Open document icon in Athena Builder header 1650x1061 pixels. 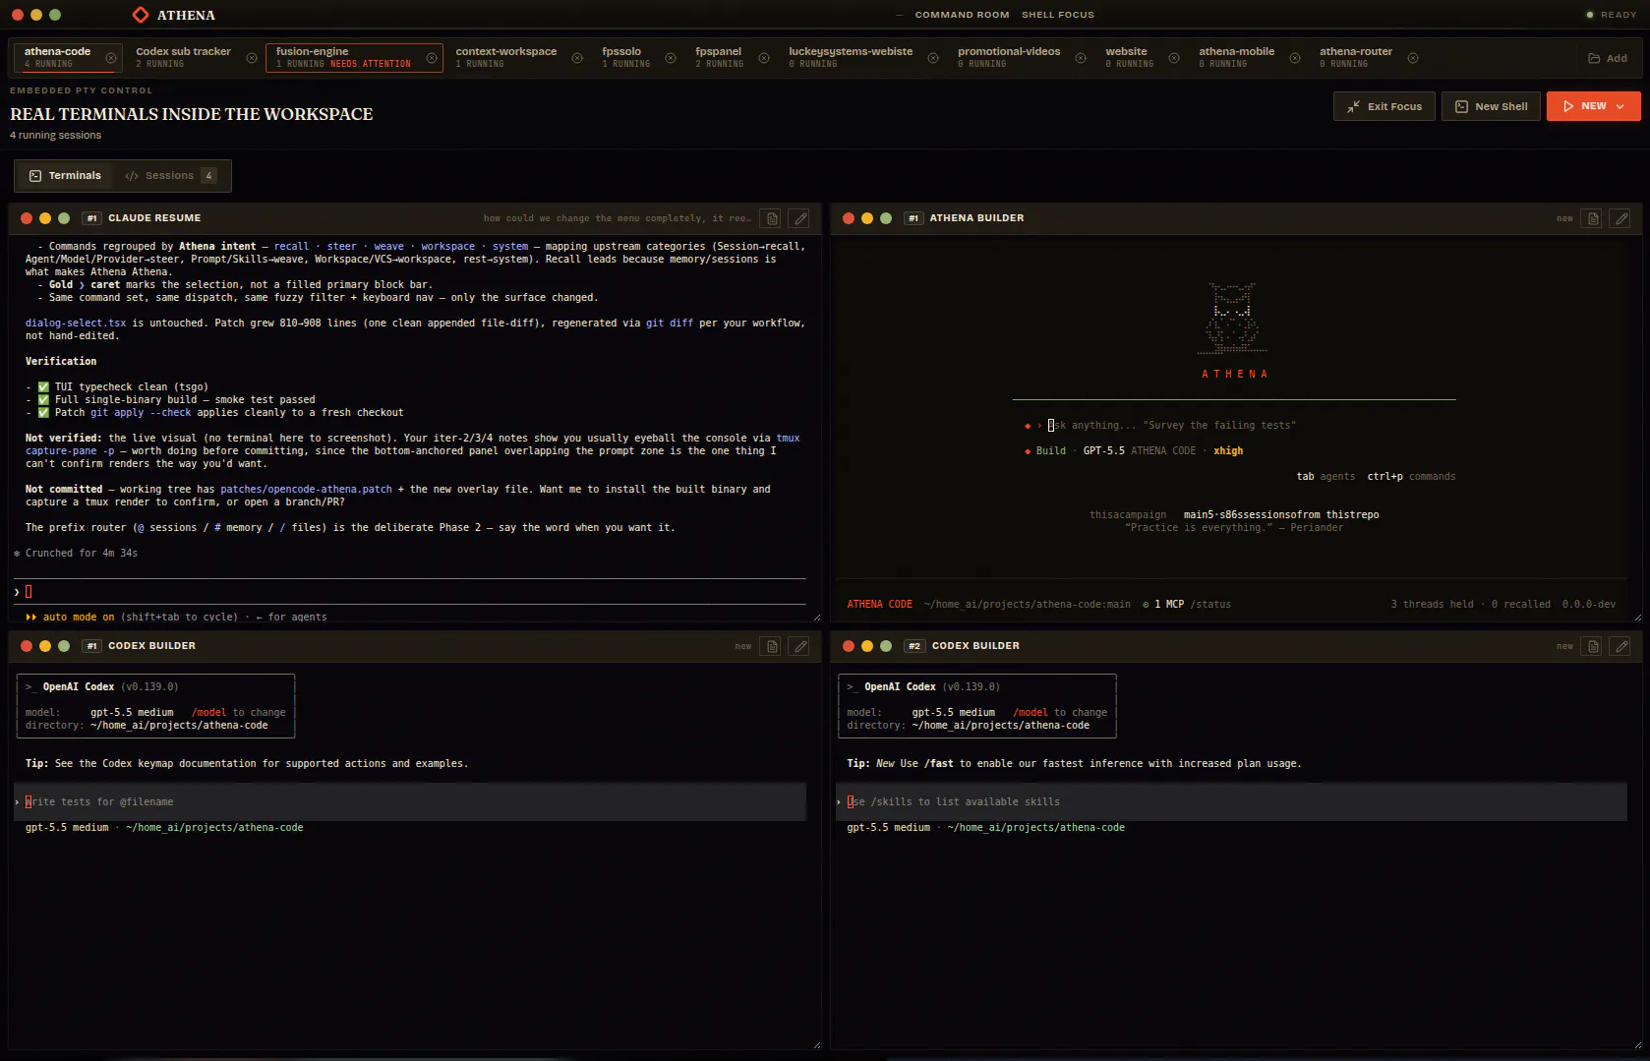coord(1594,218)
